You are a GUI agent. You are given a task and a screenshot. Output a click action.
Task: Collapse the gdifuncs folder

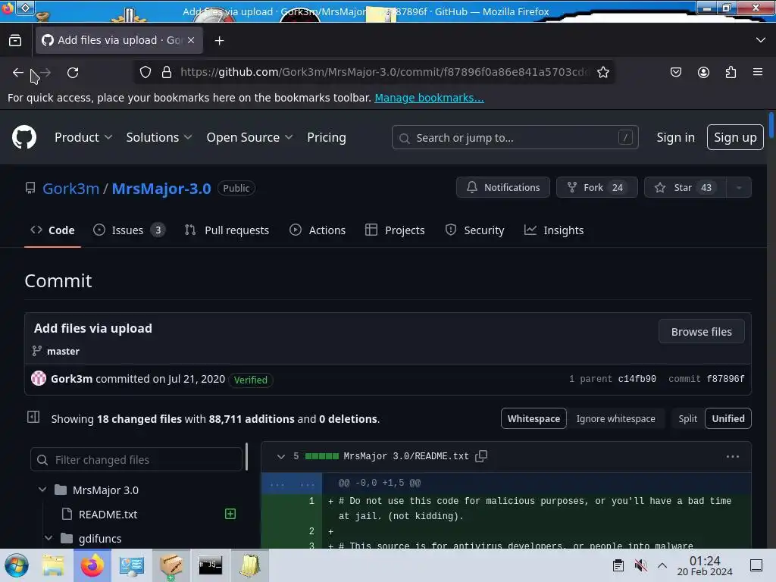(48, 539)
